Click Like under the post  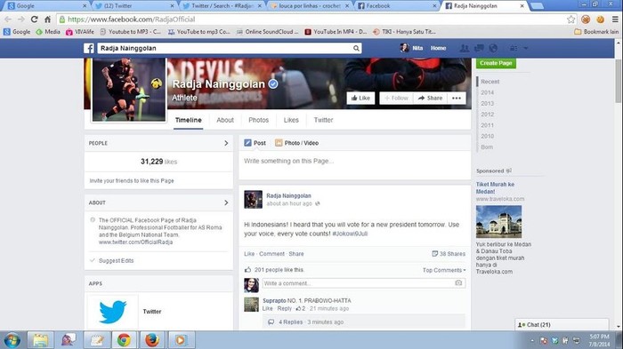249,254
